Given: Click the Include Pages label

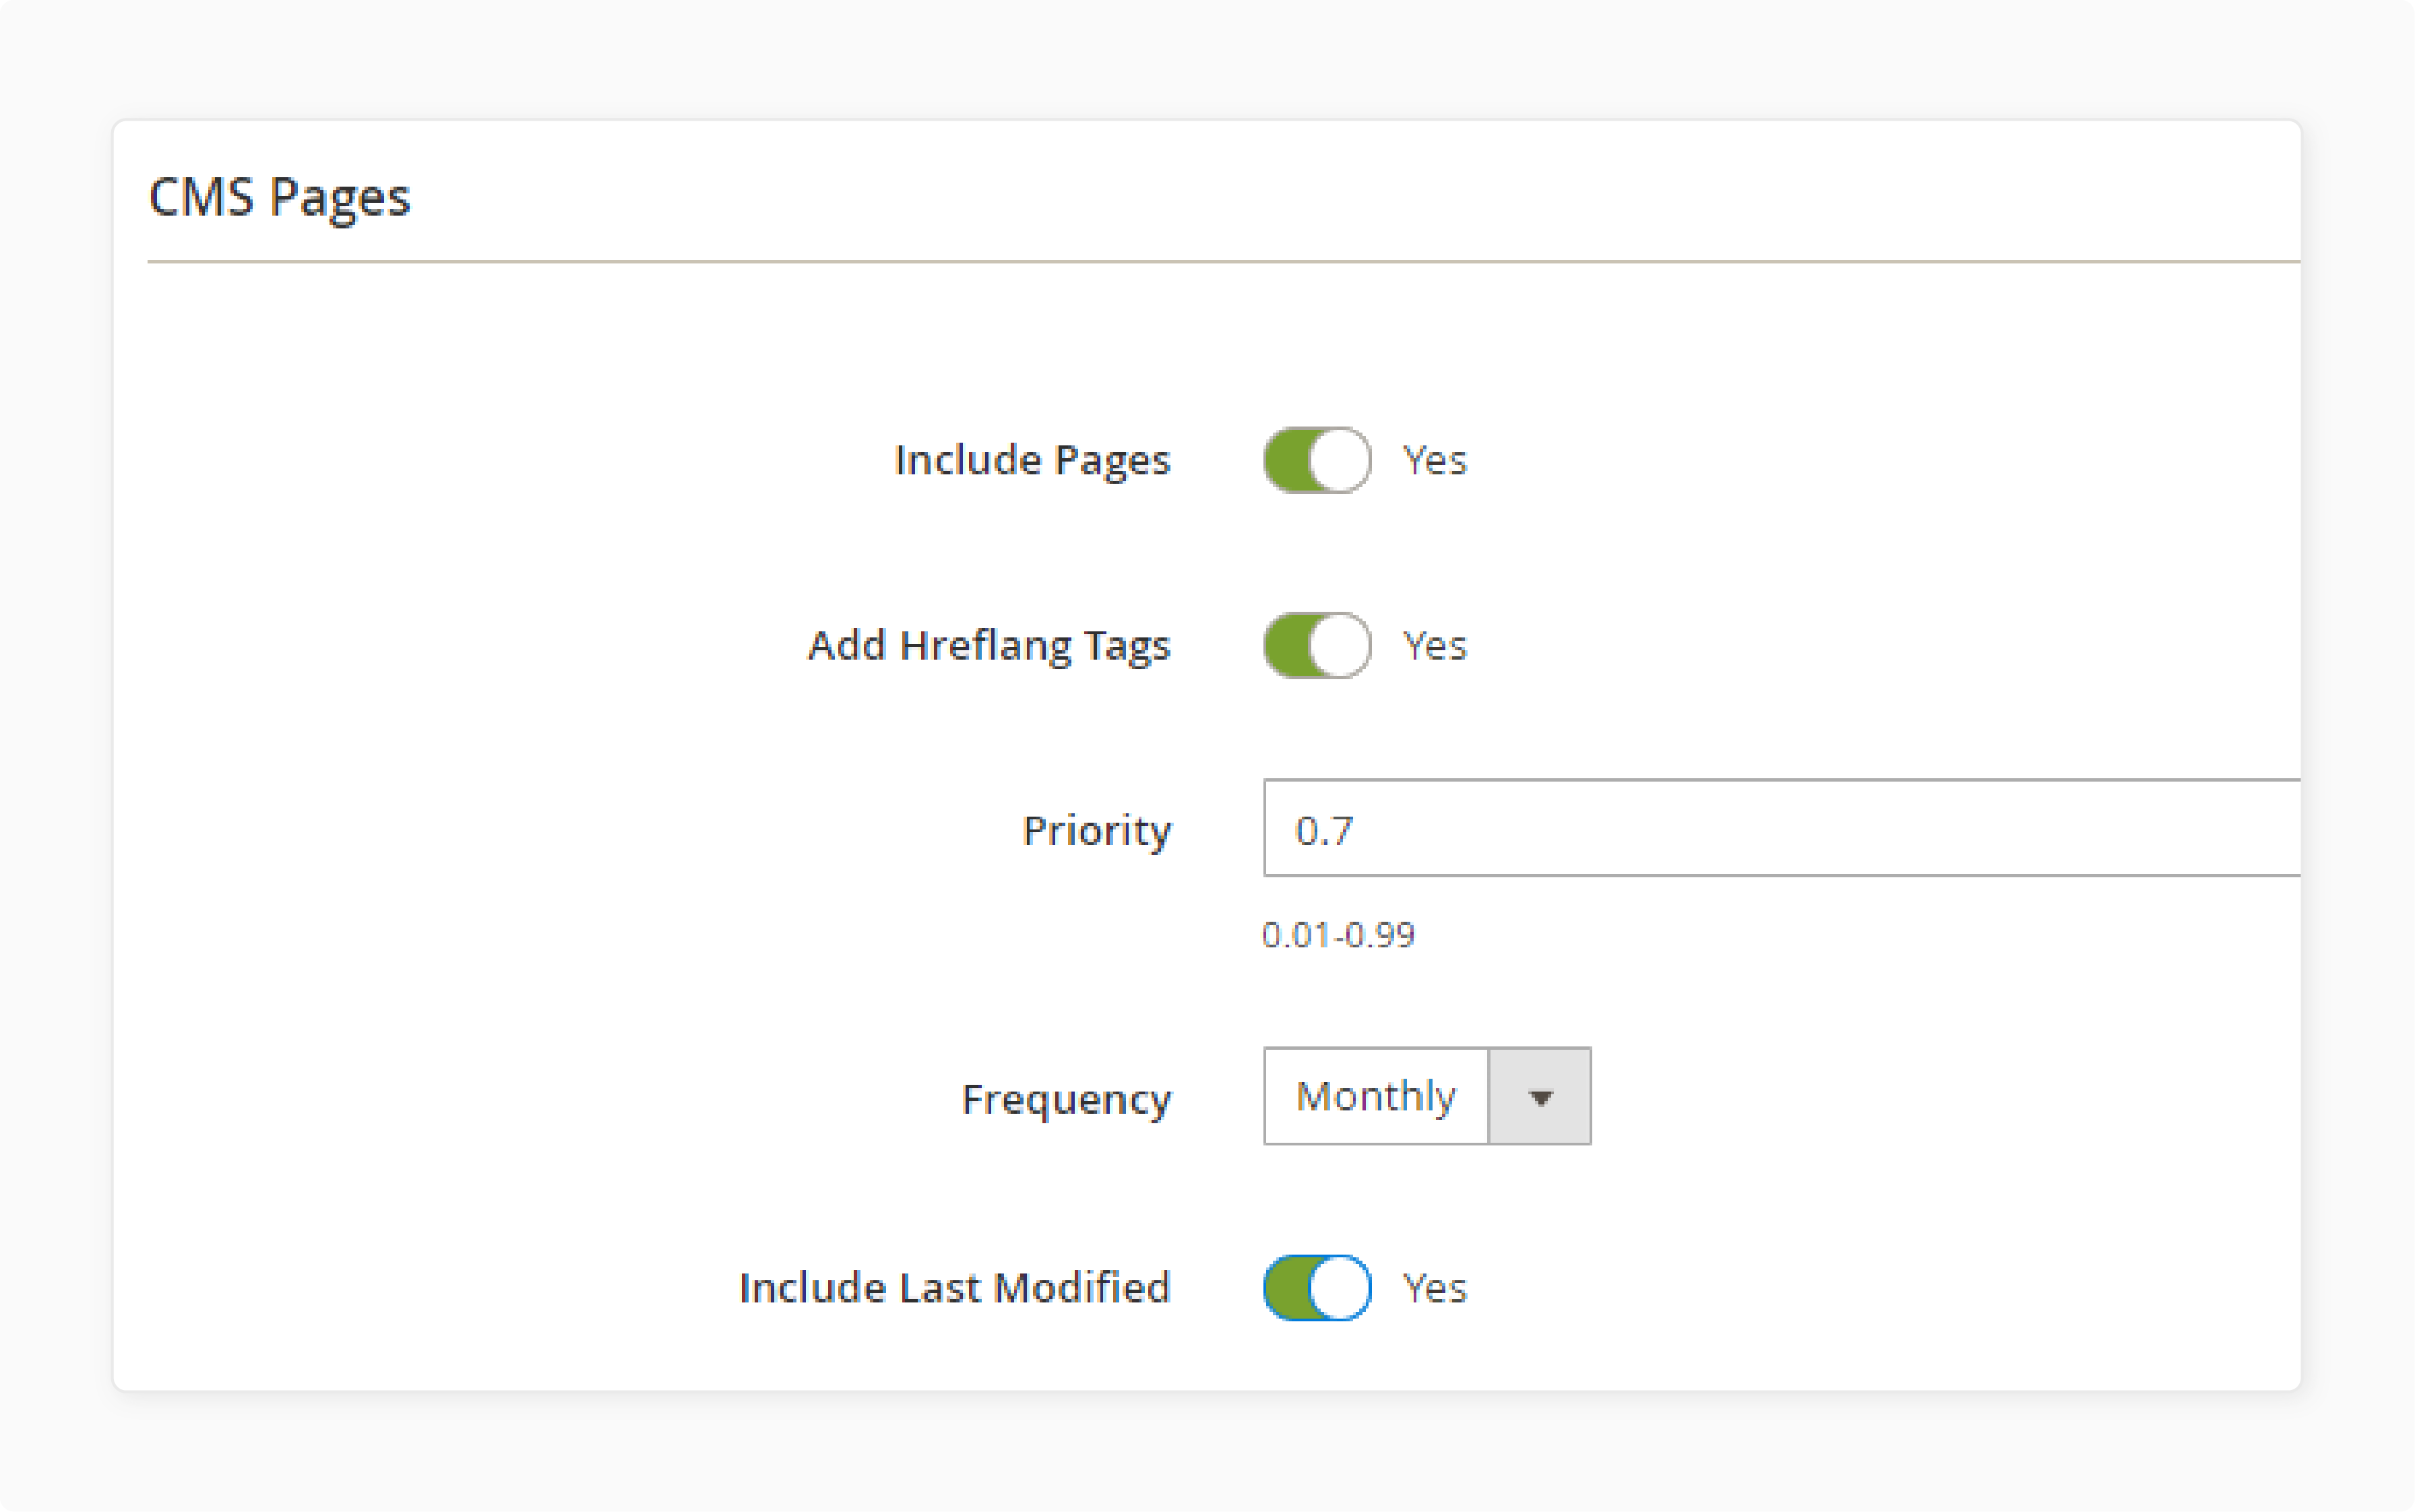Looking at the screenshot, I should (1032, 461).
